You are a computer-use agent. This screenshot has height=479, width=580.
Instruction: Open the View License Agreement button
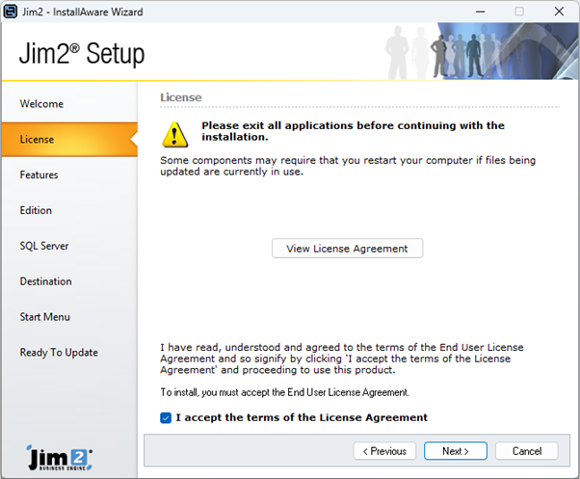point(347,249)
